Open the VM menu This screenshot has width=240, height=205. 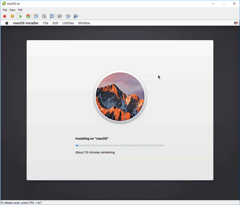(x=20, y=10)
